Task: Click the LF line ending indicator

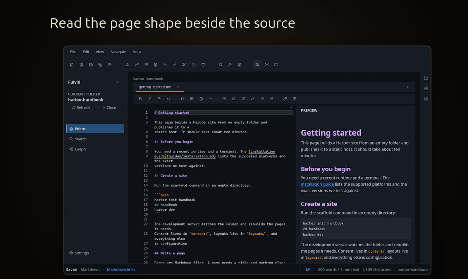Action: coord(308,270)
